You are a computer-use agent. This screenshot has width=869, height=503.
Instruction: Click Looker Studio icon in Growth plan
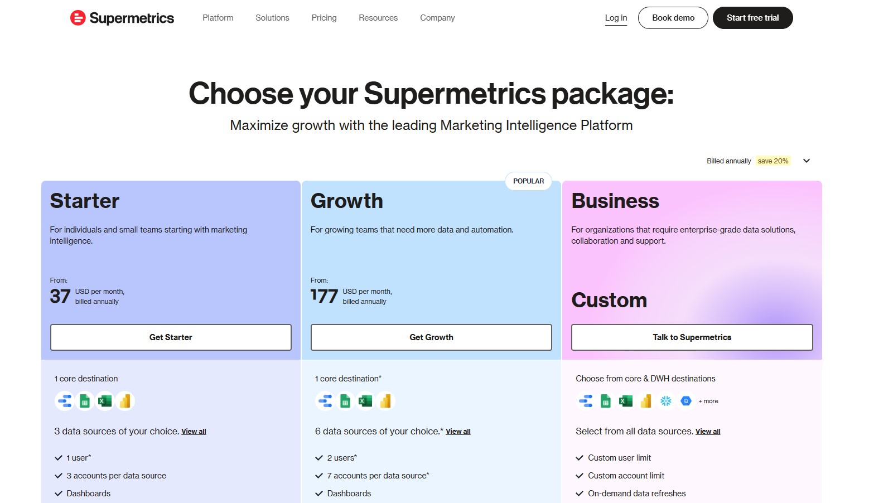325,401
